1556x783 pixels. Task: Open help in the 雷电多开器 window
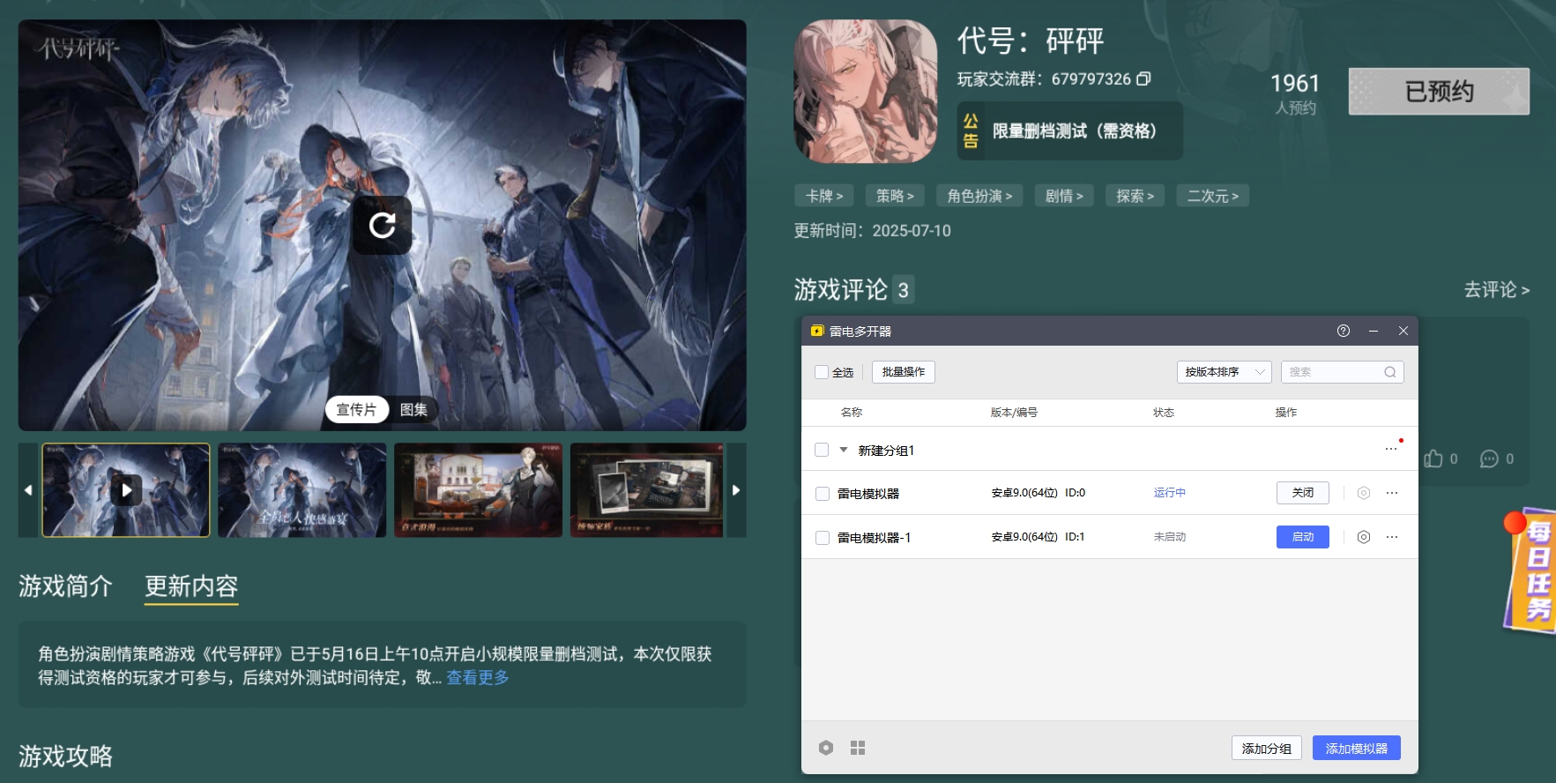point(1344,331)
